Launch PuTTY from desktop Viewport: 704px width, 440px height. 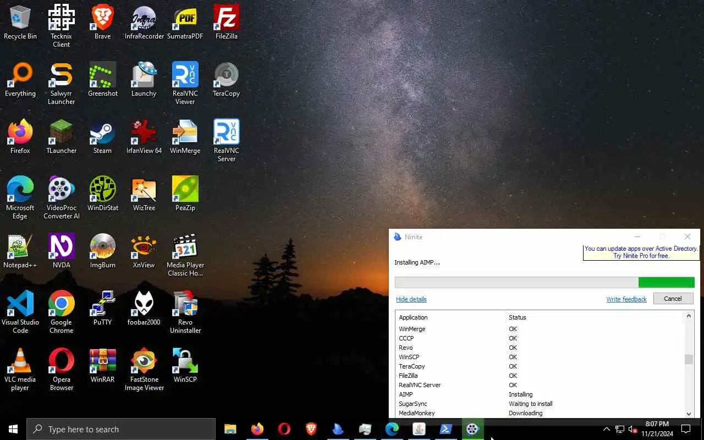click(102, 309)
